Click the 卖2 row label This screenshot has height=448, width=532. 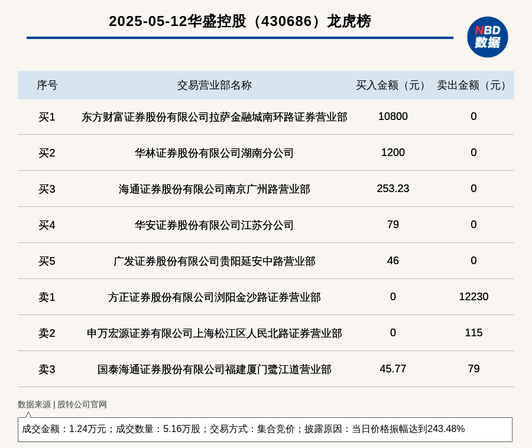click(47, 333)
